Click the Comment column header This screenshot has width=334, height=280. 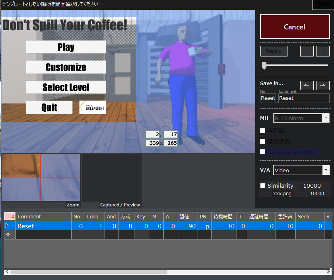pos(43,216)
